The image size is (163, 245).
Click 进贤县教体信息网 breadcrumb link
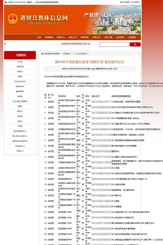(52, 54)
